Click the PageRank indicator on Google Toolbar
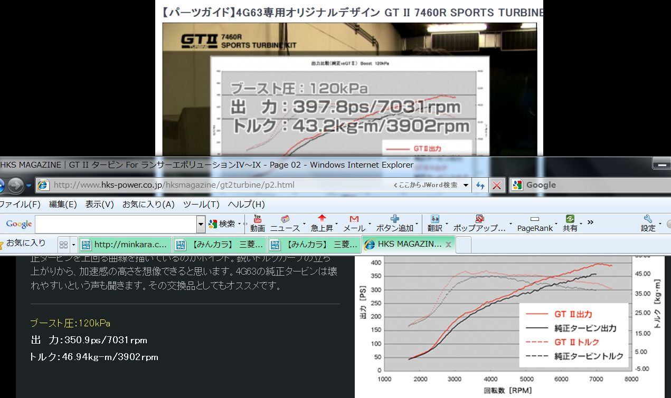 (x=535, y=224)
